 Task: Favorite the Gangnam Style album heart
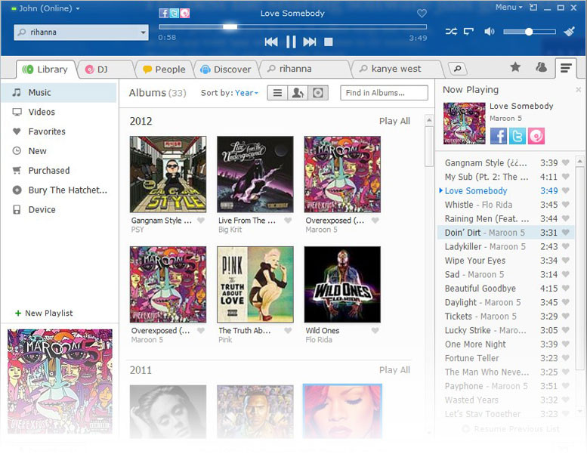[x=201, y=221]
